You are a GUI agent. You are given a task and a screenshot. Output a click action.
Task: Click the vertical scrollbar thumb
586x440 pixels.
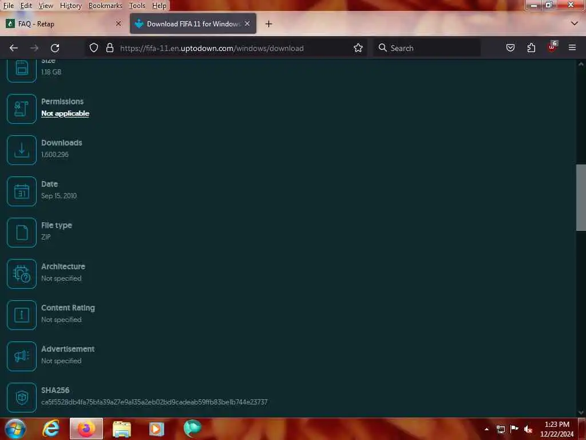pos(581,198)
